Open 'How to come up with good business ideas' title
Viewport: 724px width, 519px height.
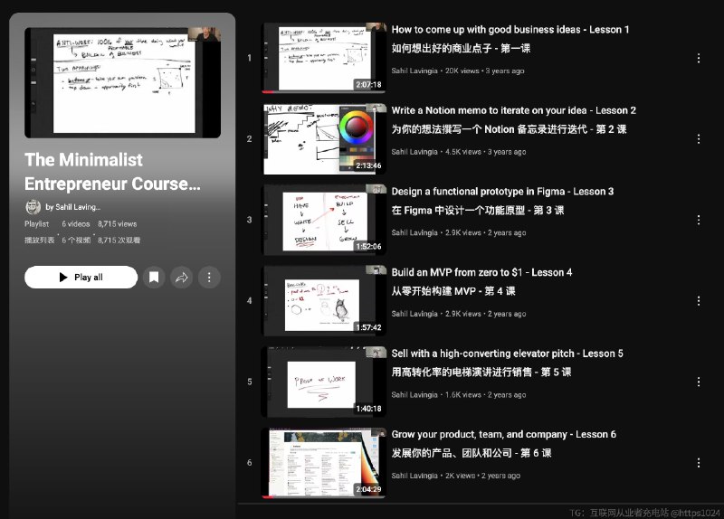point(510,30)
